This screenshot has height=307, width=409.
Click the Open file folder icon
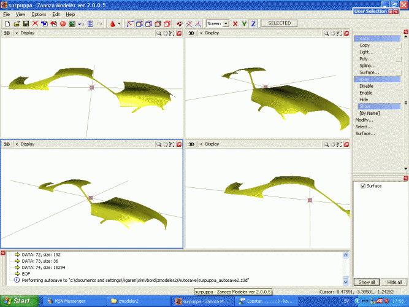[x=17, y=24]
